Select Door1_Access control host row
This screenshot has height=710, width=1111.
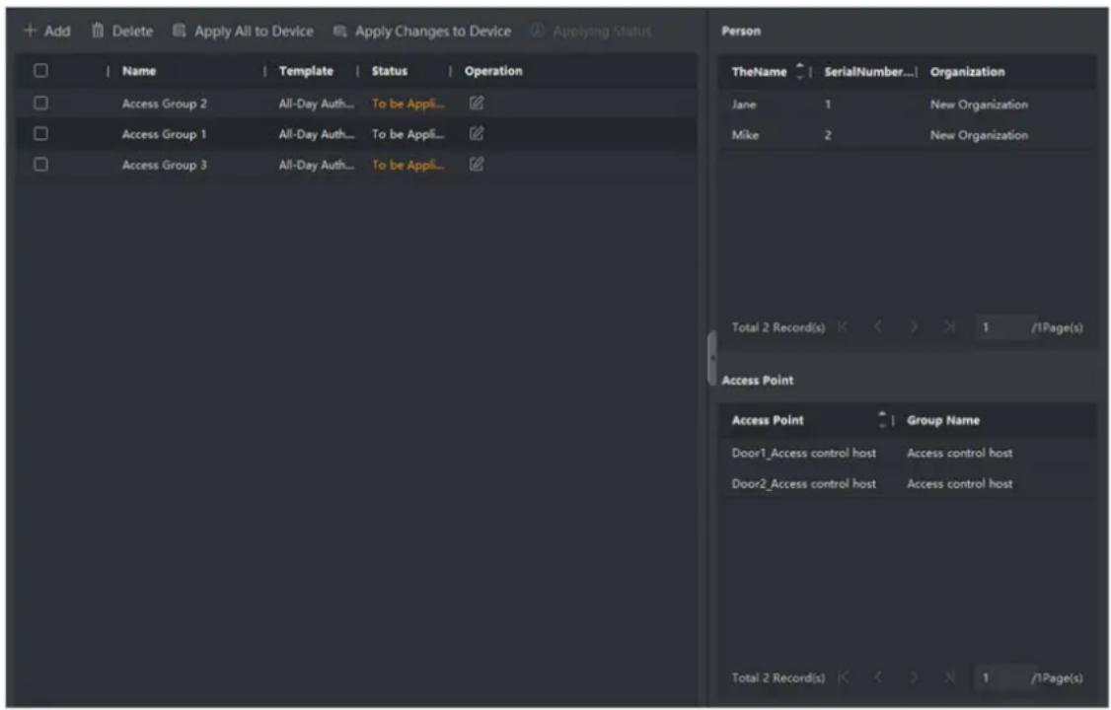pos(907,453)
